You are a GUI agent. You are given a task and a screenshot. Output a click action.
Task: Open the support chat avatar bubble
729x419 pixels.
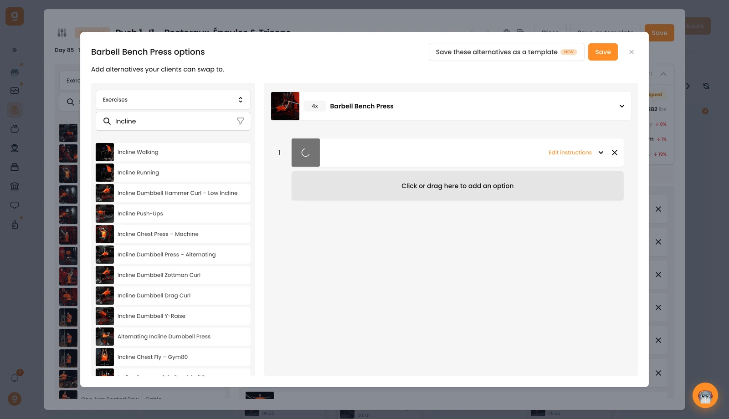pyautogui.click(x=705, y=395)
